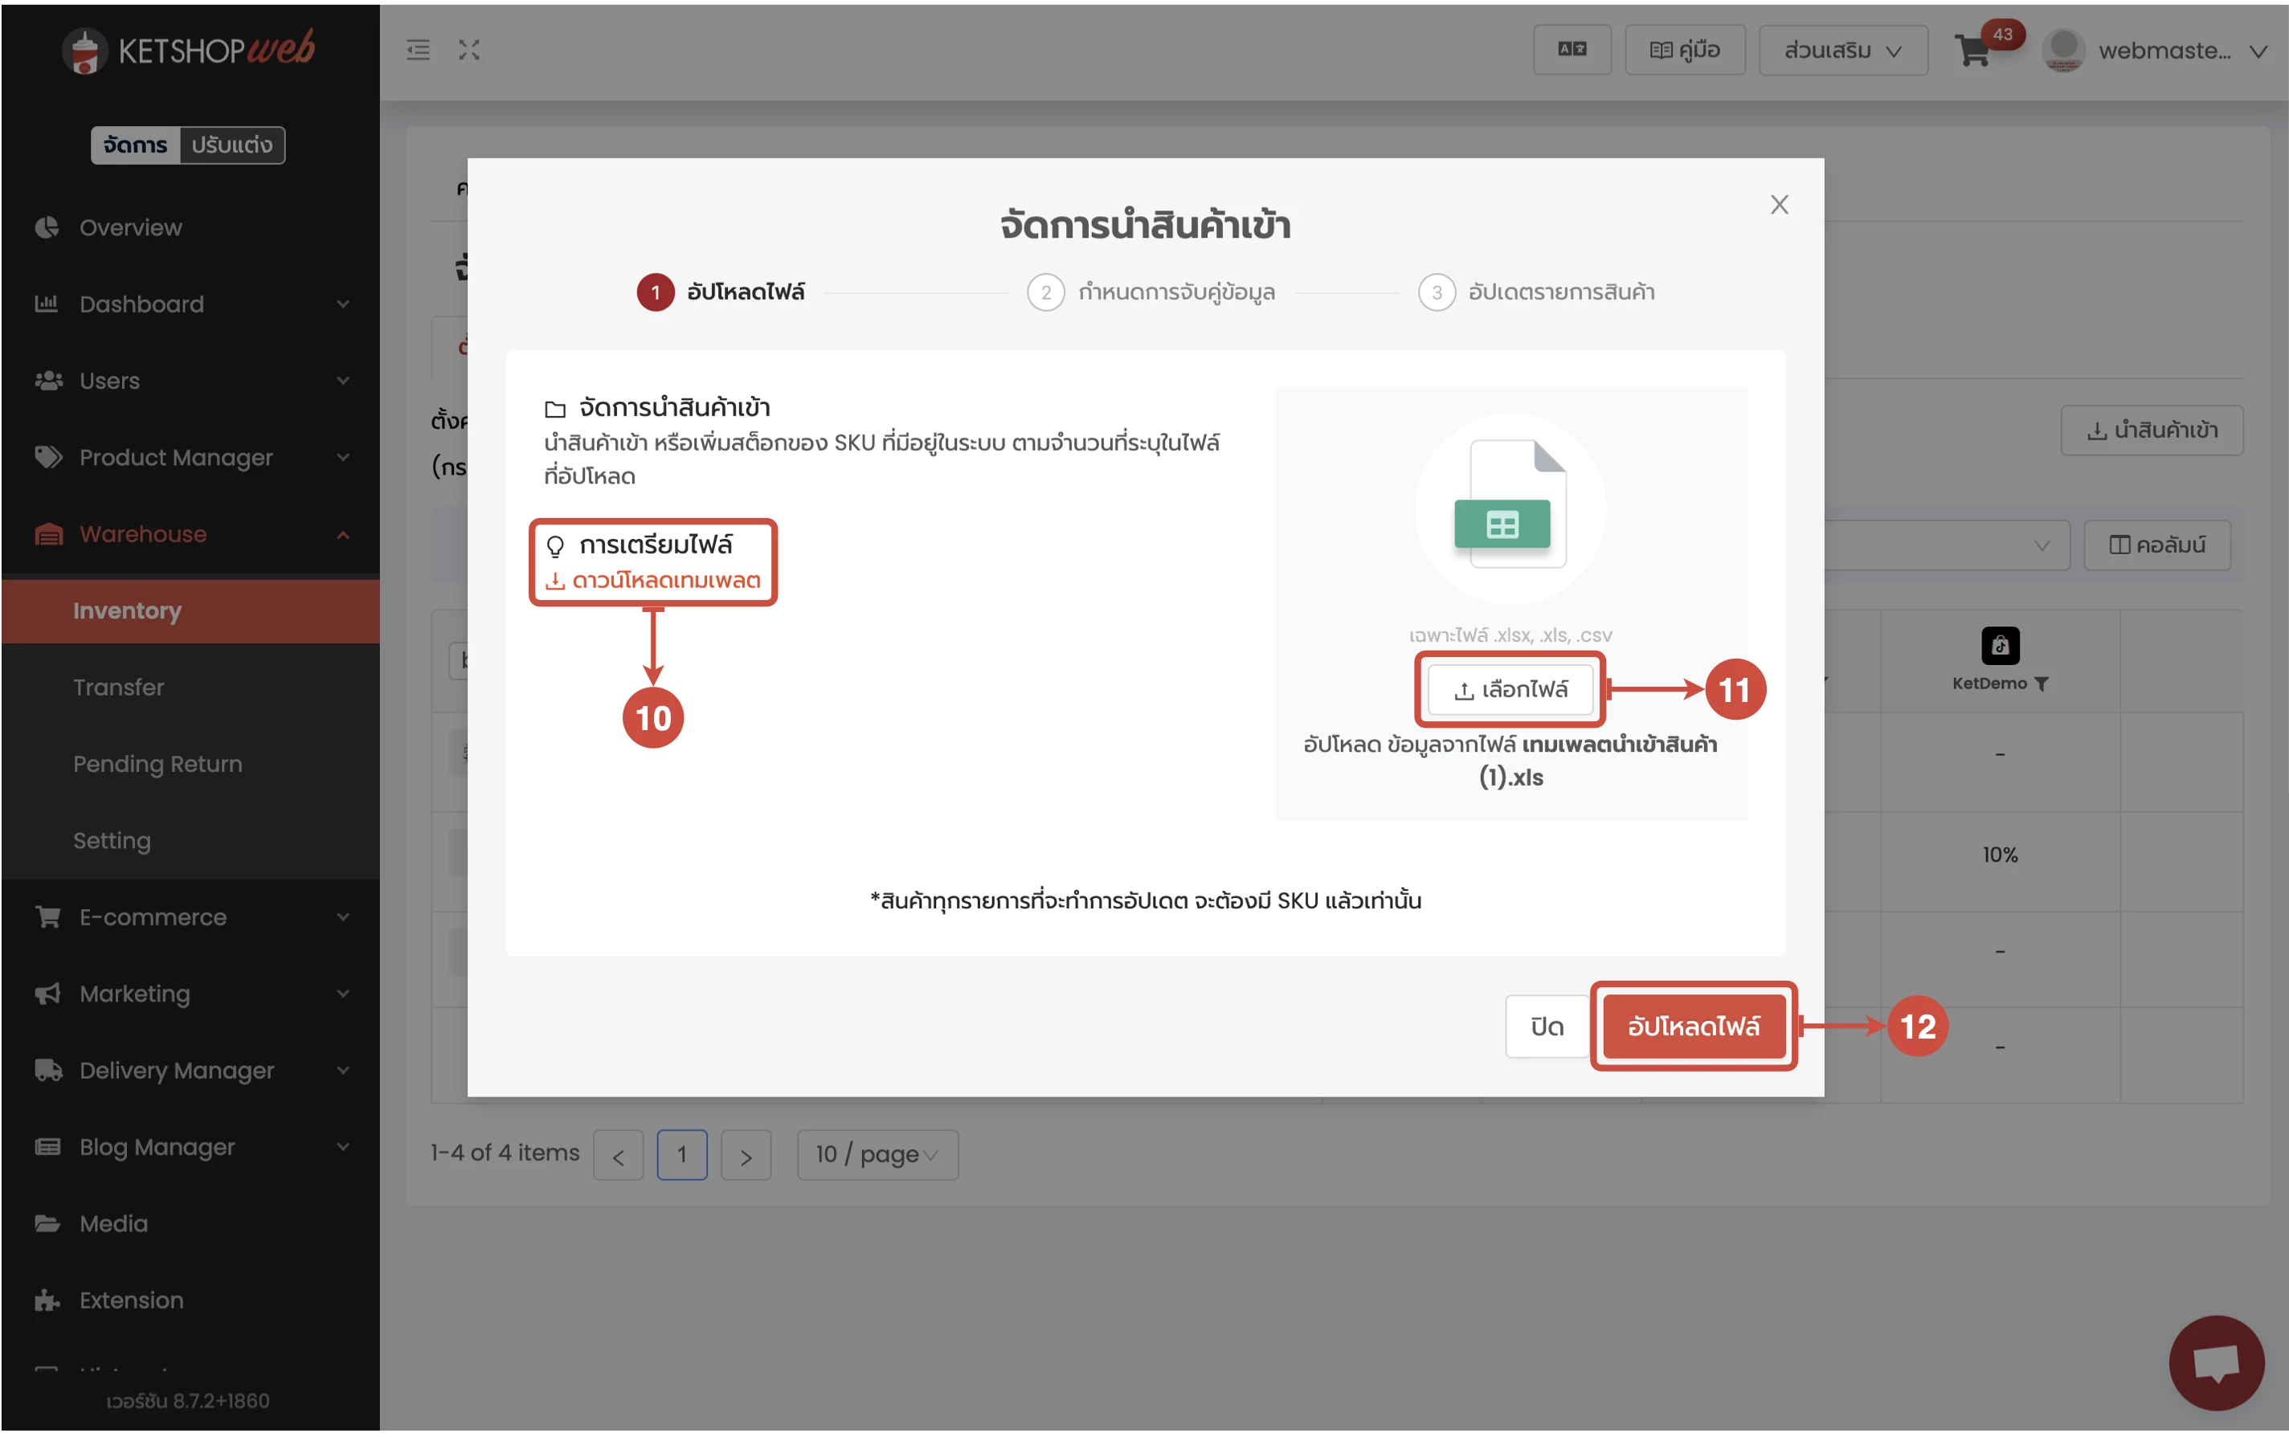Select Pending Return in sidebar
Viewport: 2289px width, 1437px height.
pos(157,764)
